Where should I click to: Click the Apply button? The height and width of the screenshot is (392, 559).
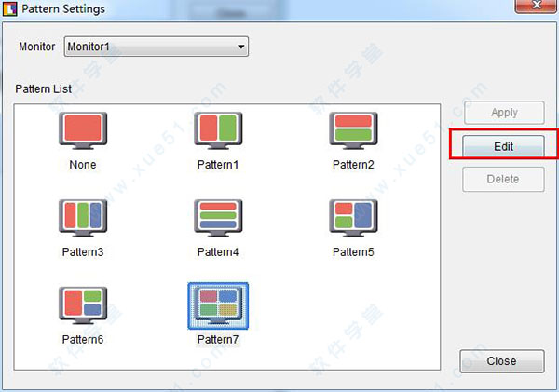pos(504,113)
